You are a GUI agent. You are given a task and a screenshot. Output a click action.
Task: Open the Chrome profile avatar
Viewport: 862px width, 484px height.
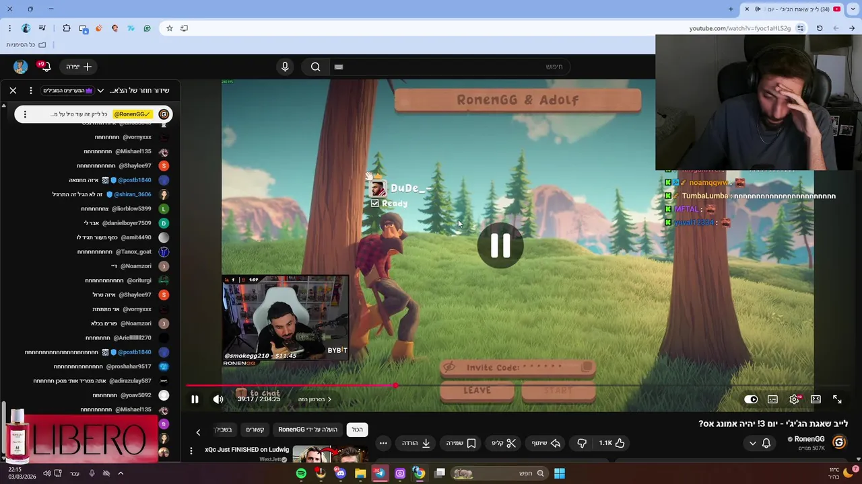(26, 28)
